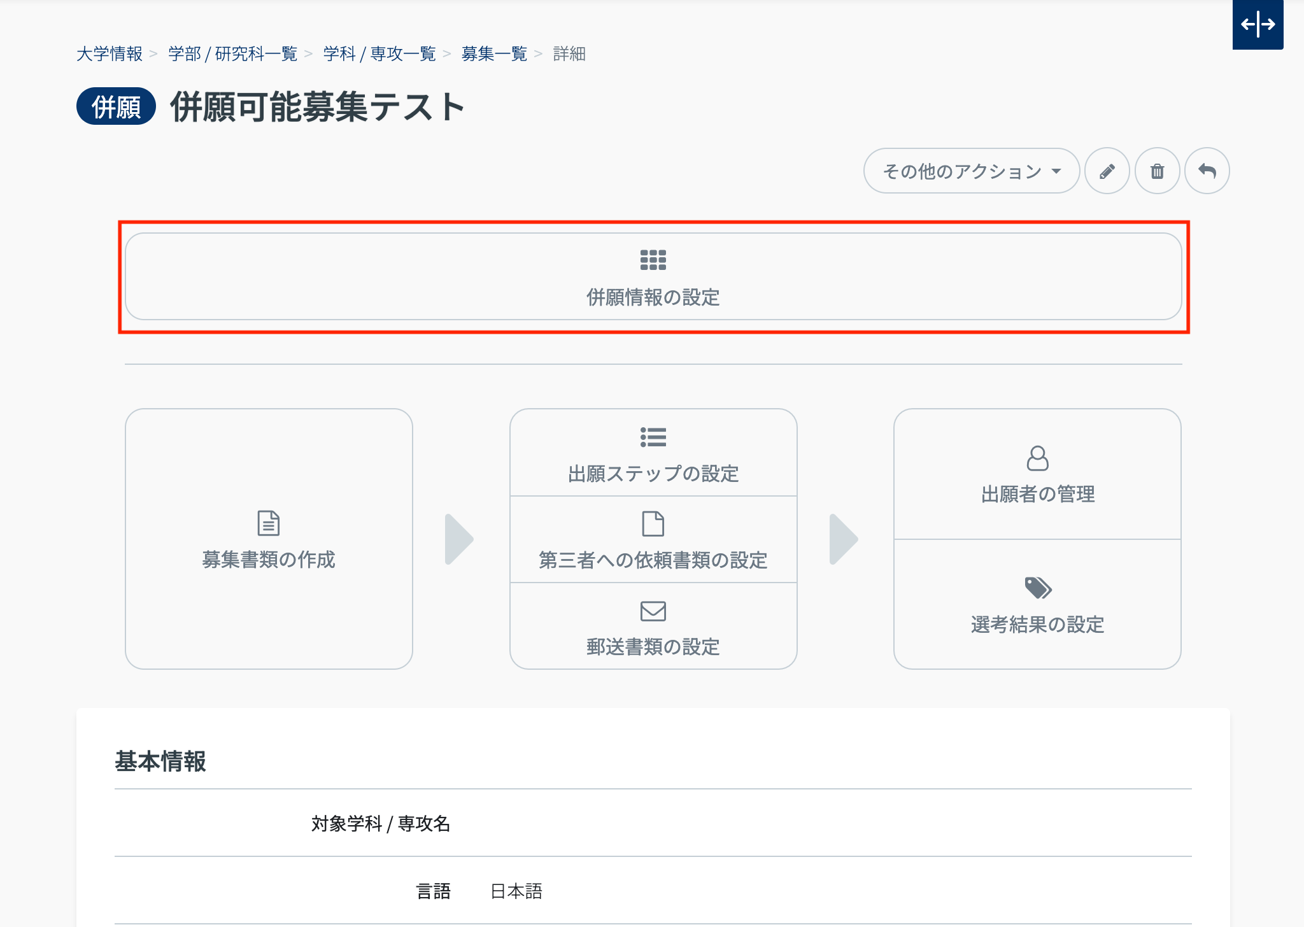Toggle the sidebar width expand icon
This screenshot has height=927, width=1304.
click(1258, 25)
